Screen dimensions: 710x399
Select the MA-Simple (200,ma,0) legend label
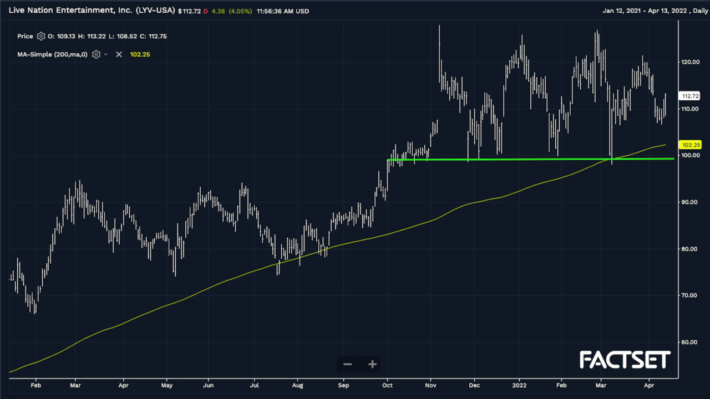(x=52, y=54)
